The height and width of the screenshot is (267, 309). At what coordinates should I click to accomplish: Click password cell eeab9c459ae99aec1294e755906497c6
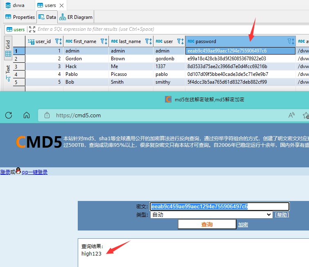(x=240, y=51)
